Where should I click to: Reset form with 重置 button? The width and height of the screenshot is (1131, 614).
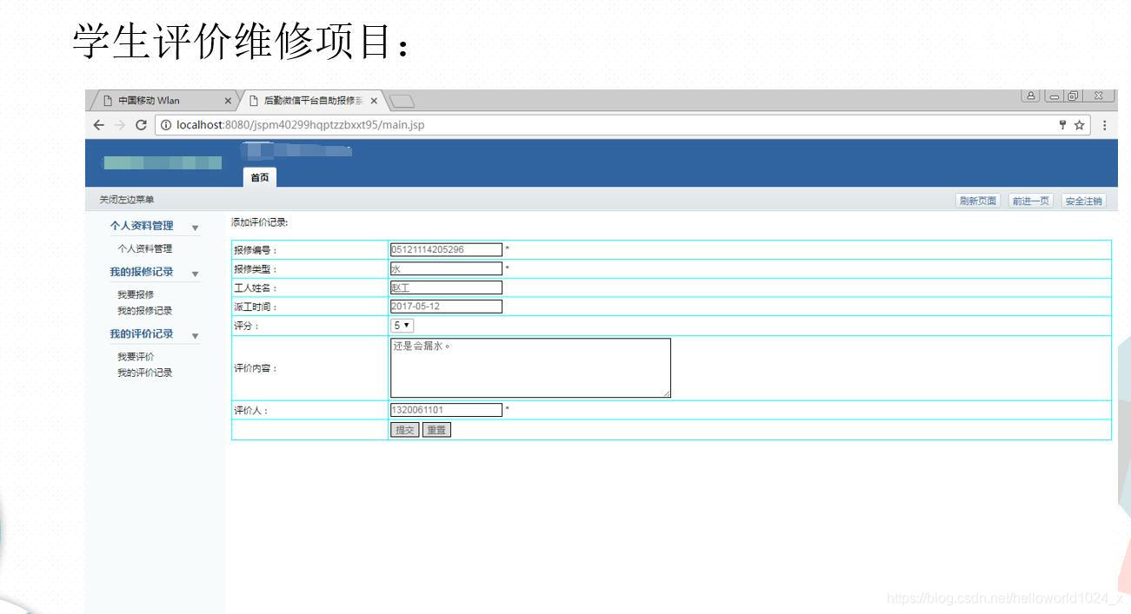[x=436, y=430]
